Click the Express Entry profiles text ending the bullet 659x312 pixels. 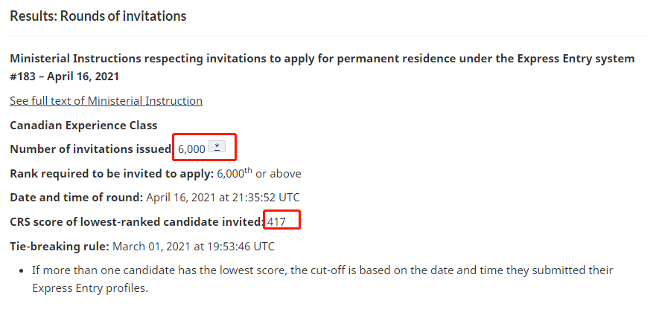pos(90,289)
